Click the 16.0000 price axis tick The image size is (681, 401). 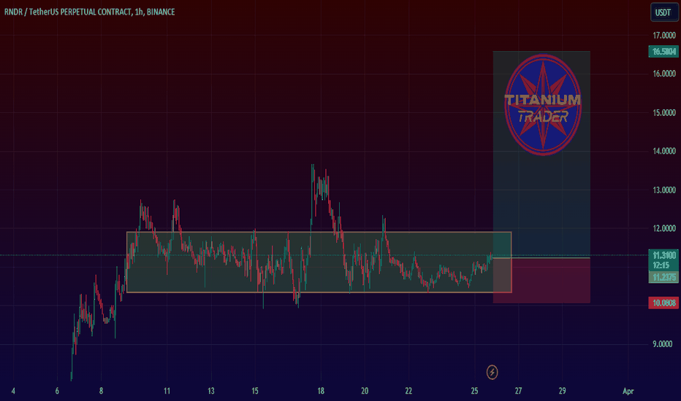coord(664,74)
